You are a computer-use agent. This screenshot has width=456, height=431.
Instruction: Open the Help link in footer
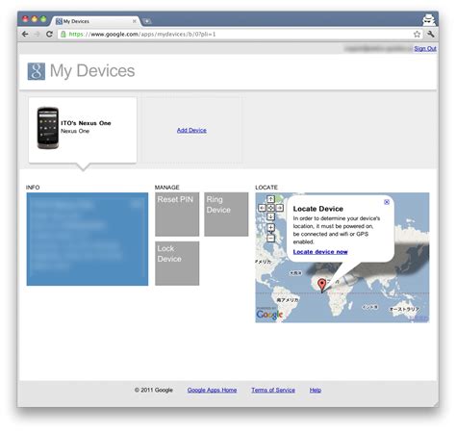[316, 391]
